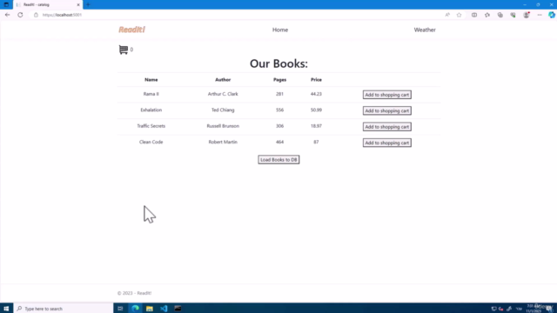Refresh the browser page

(x=20, y=15)
